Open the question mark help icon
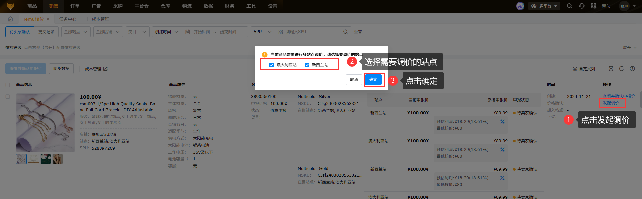 pos(632,69)
